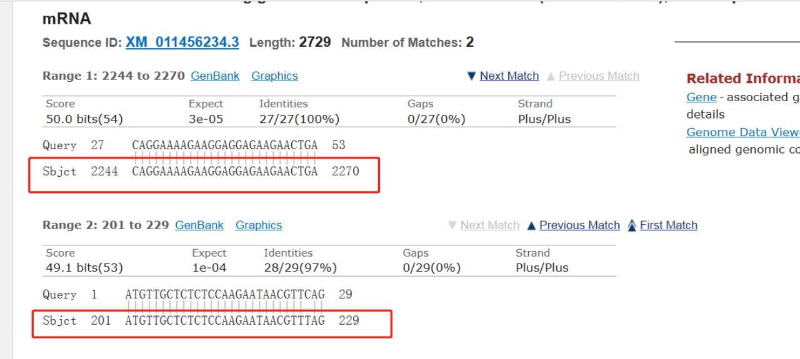The height and width of the screenshot is (359, 800).
Task: Select gaps value 0/27(0%)
Action: click(436, 119)
